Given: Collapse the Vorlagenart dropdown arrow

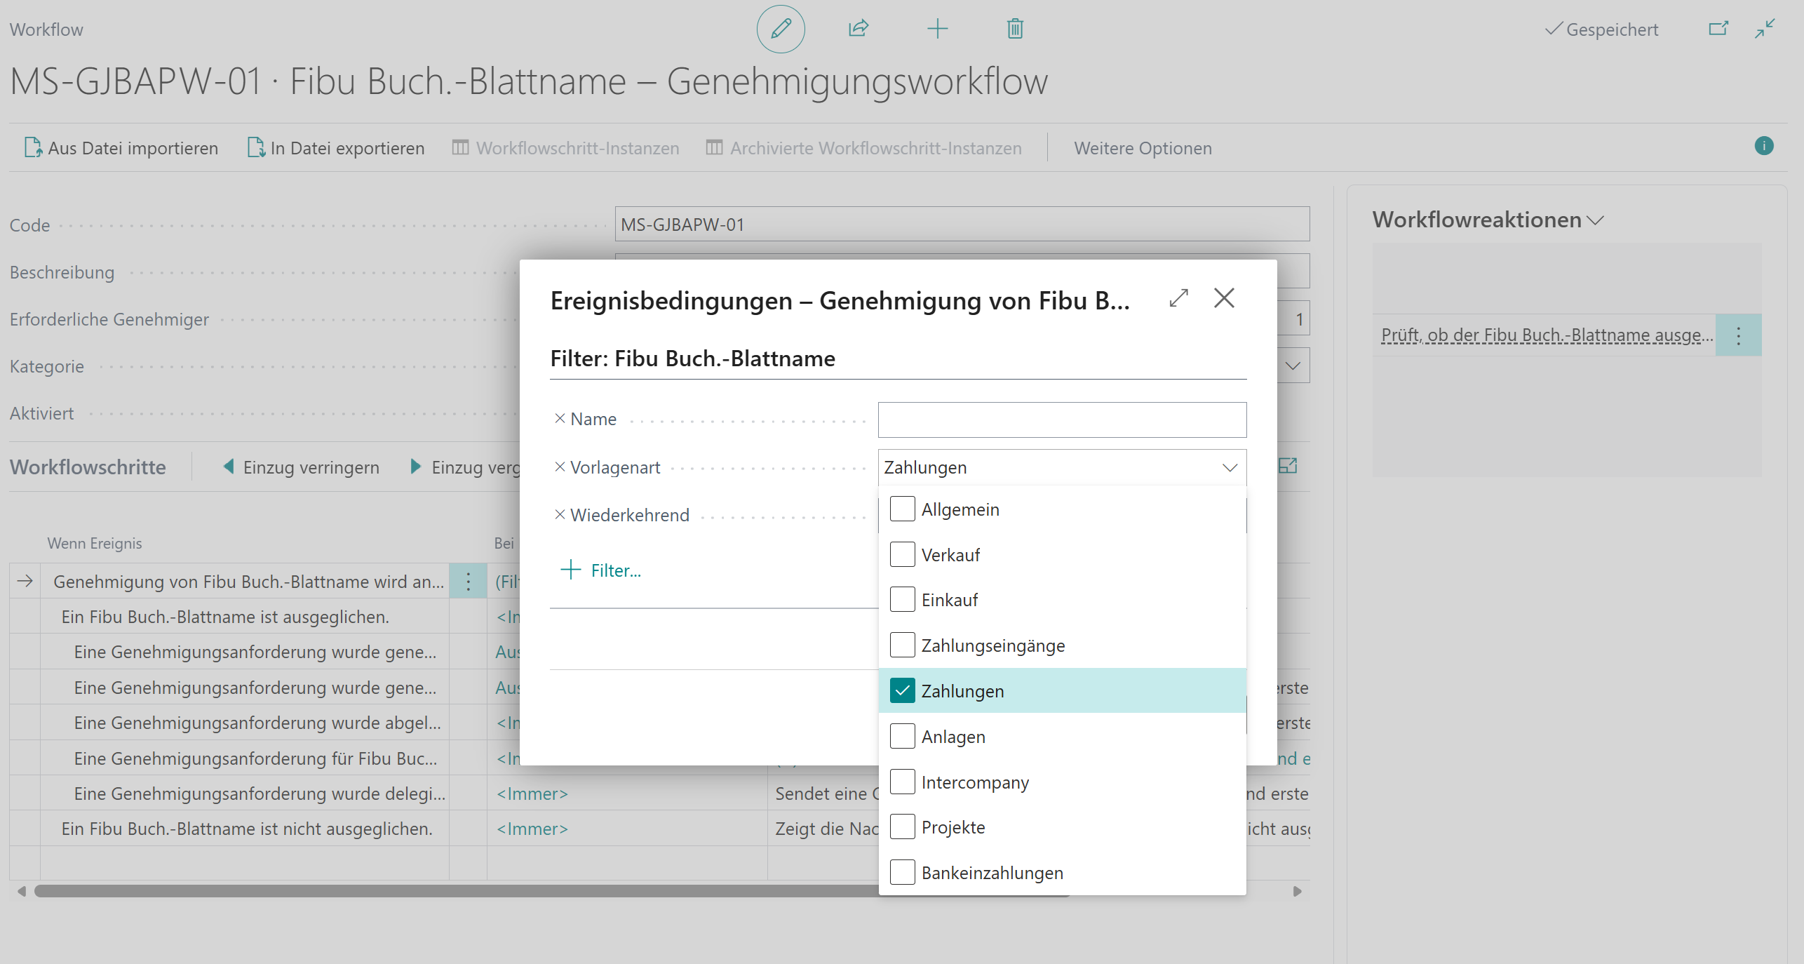Looking at the screenshot, I should [x=1230, y=467].
